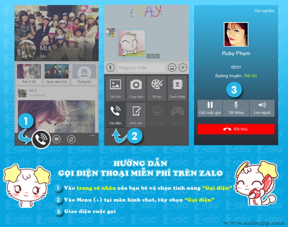The height and width of the screenshot is (227, 288).
Task: Select Chụp ảnh camera option
Action: [136, 88]
